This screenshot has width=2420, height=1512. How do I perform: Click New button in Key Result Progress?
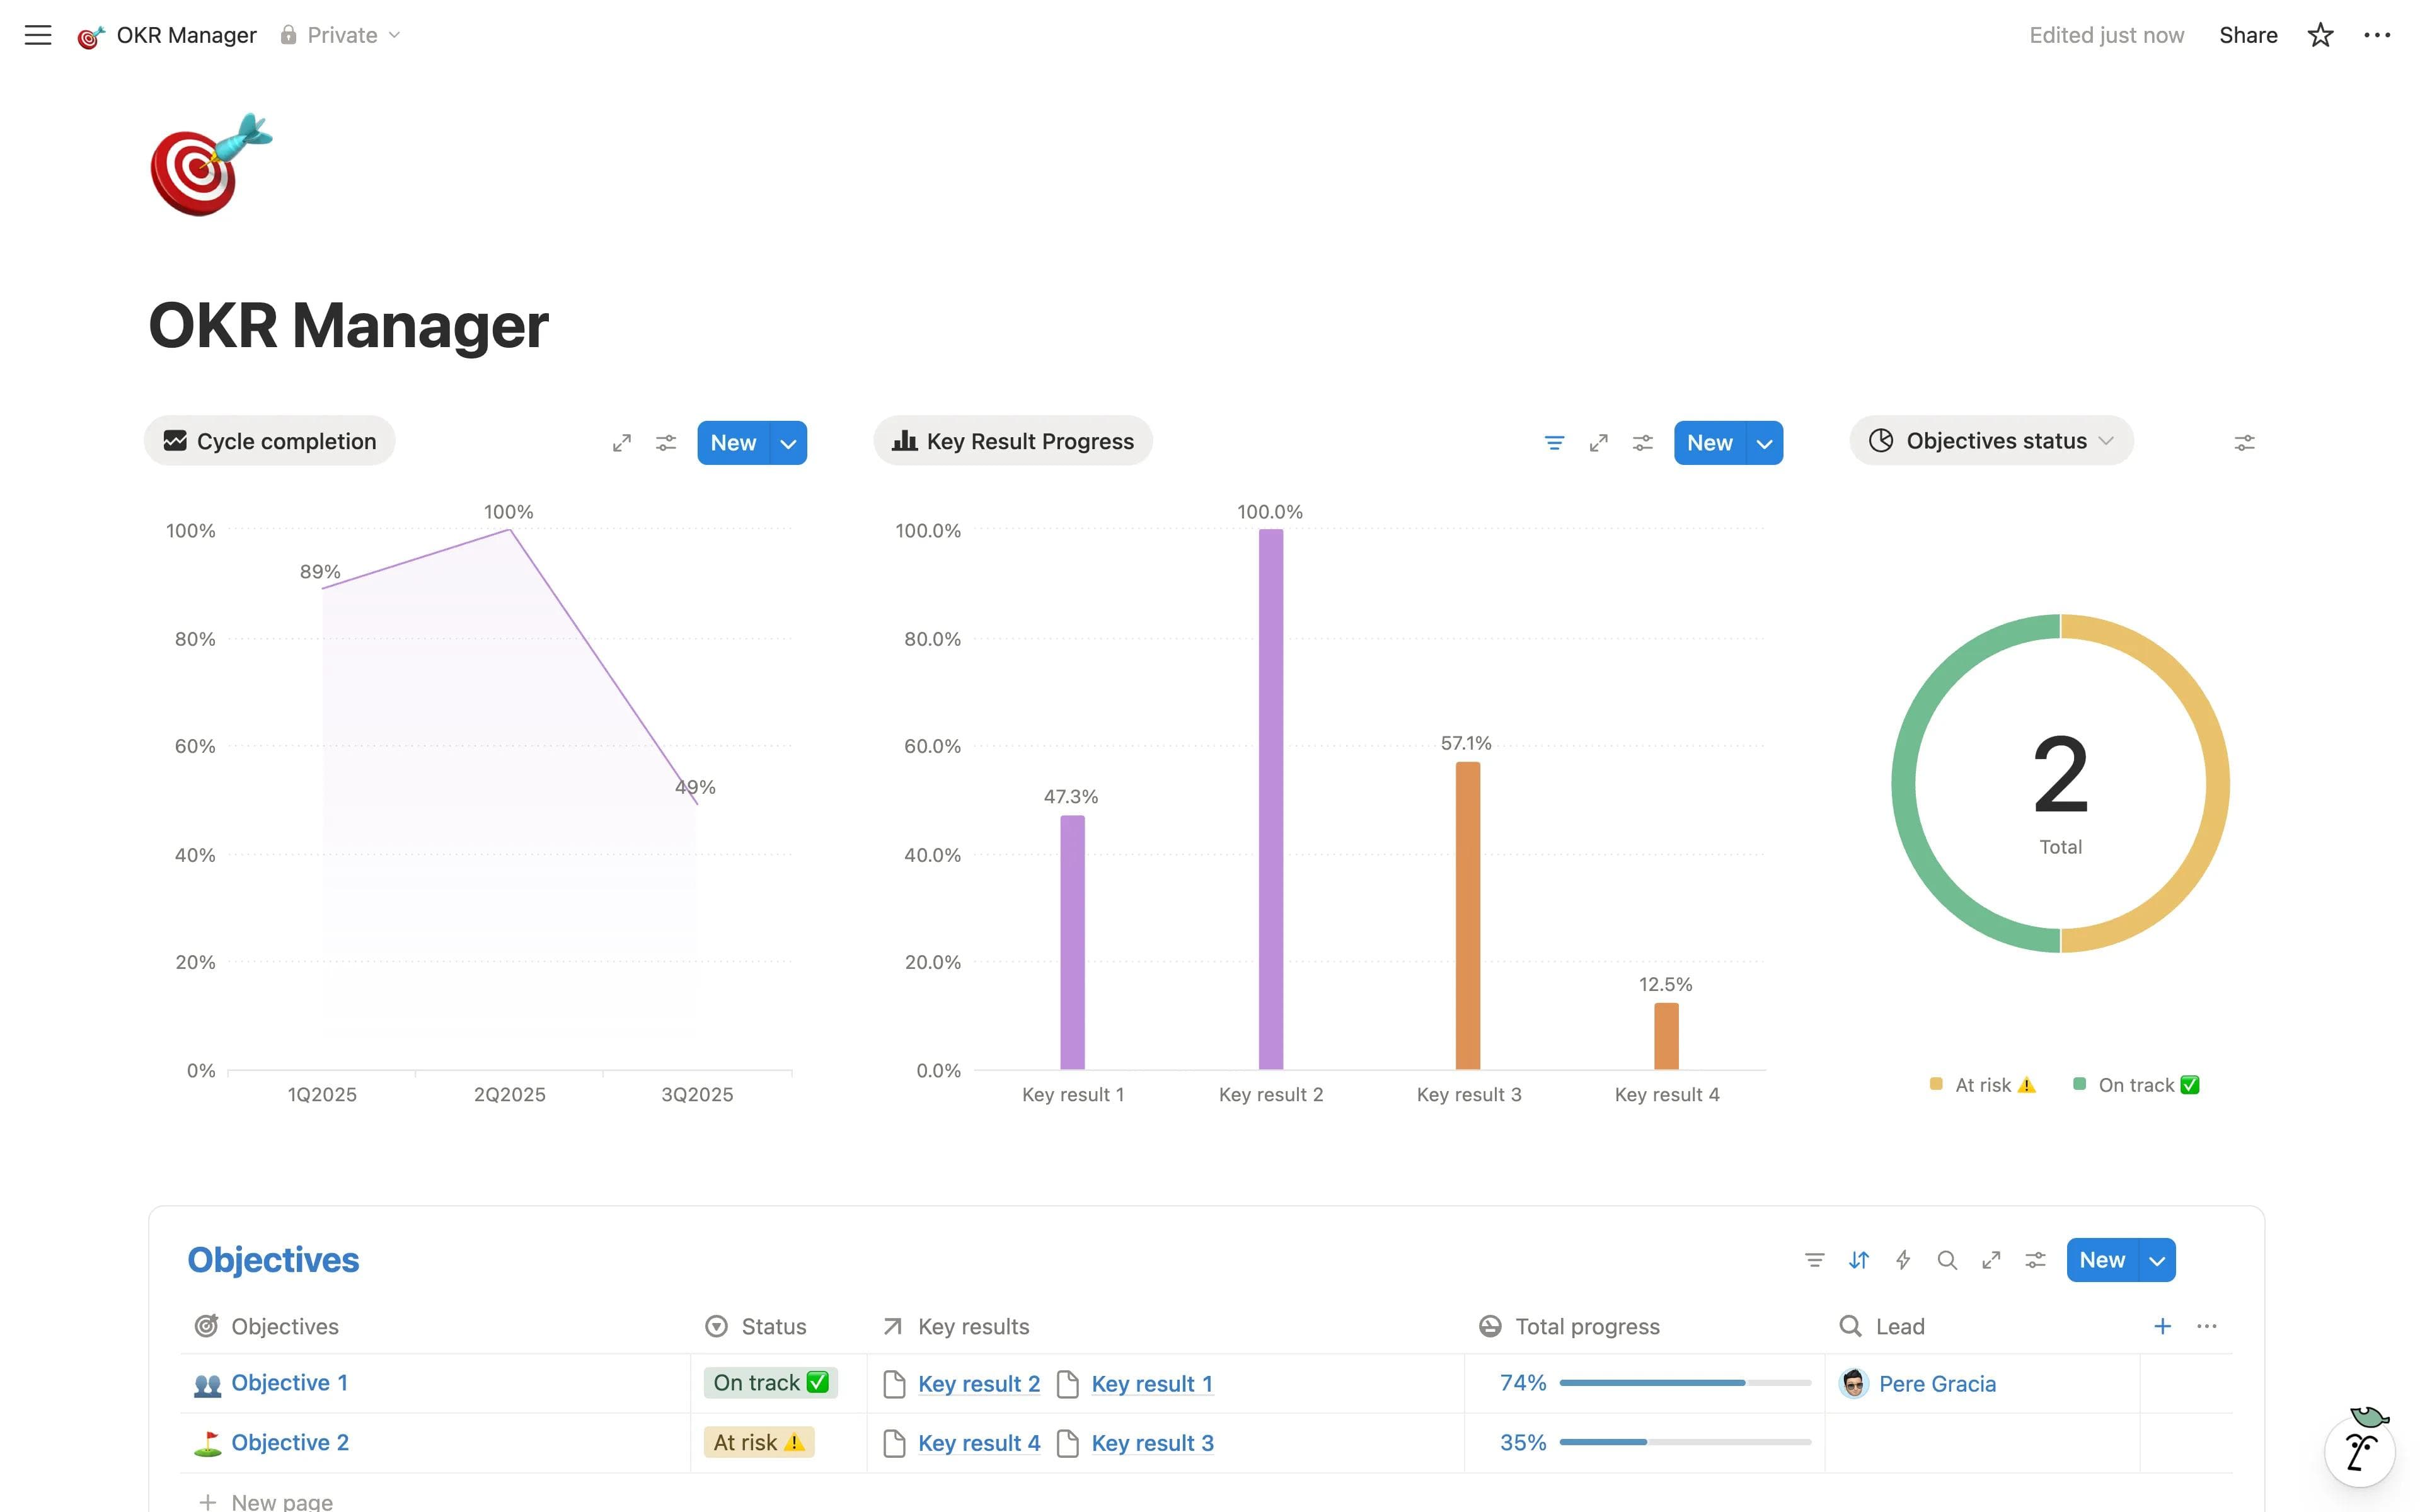click(x=1710, y=443)
